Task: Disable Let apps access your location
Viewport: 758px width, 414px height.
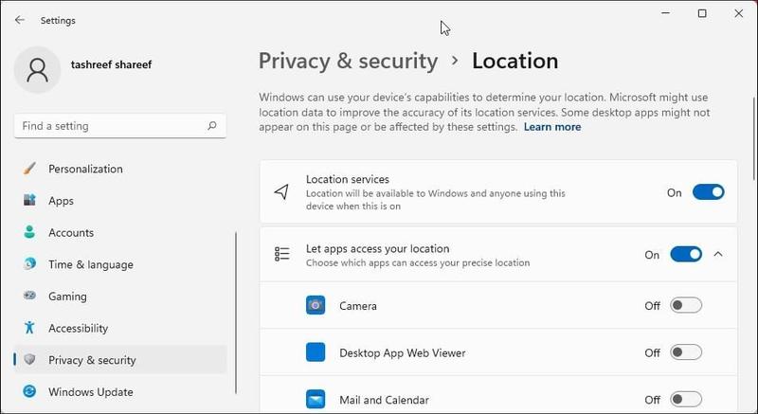Action: pos(685,254)
